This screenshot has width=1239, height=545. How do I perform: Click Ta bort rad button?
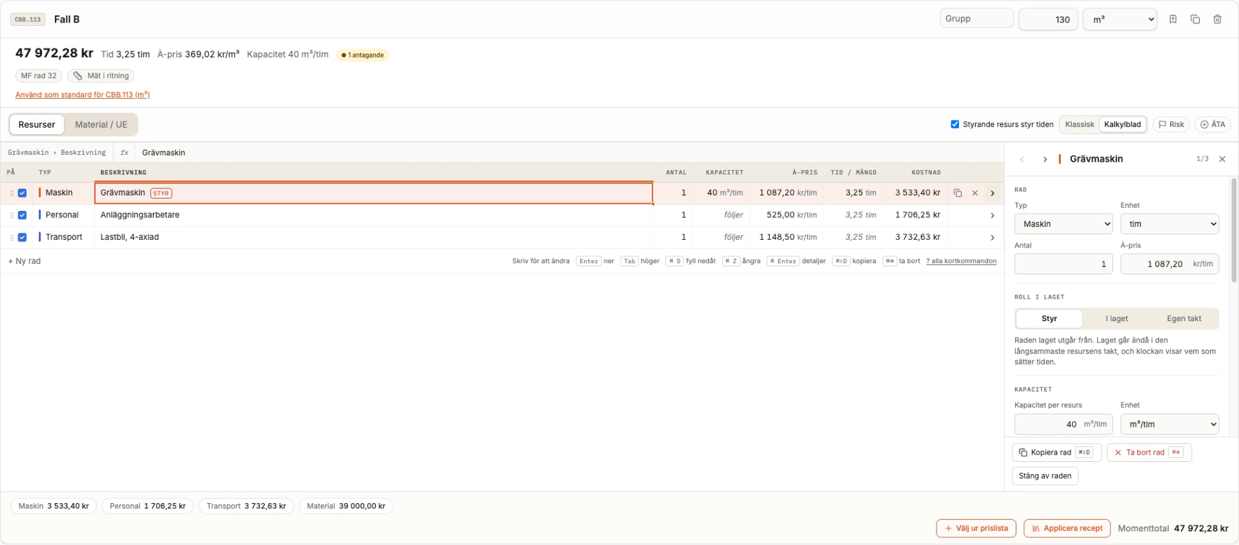(x=1149, y=453)
